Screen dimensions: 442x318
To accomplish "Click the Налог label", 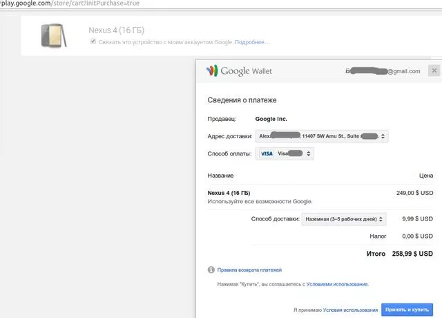I will pyautogui.click(x=378, y=236).
